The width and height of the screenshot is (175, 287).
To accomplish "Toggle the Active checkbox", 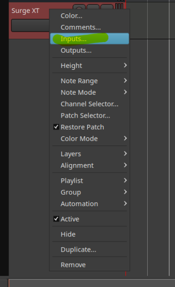I will tap(56, 219).
